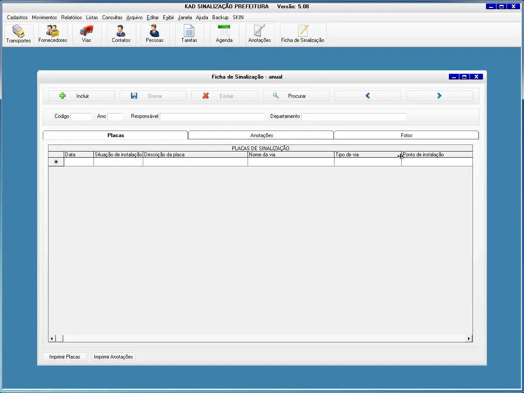Open the Ficha de Sinalização toolbar icon
The width and height of the screenshot is (524, 393).
pyautogui.click(x=303, y=34)
